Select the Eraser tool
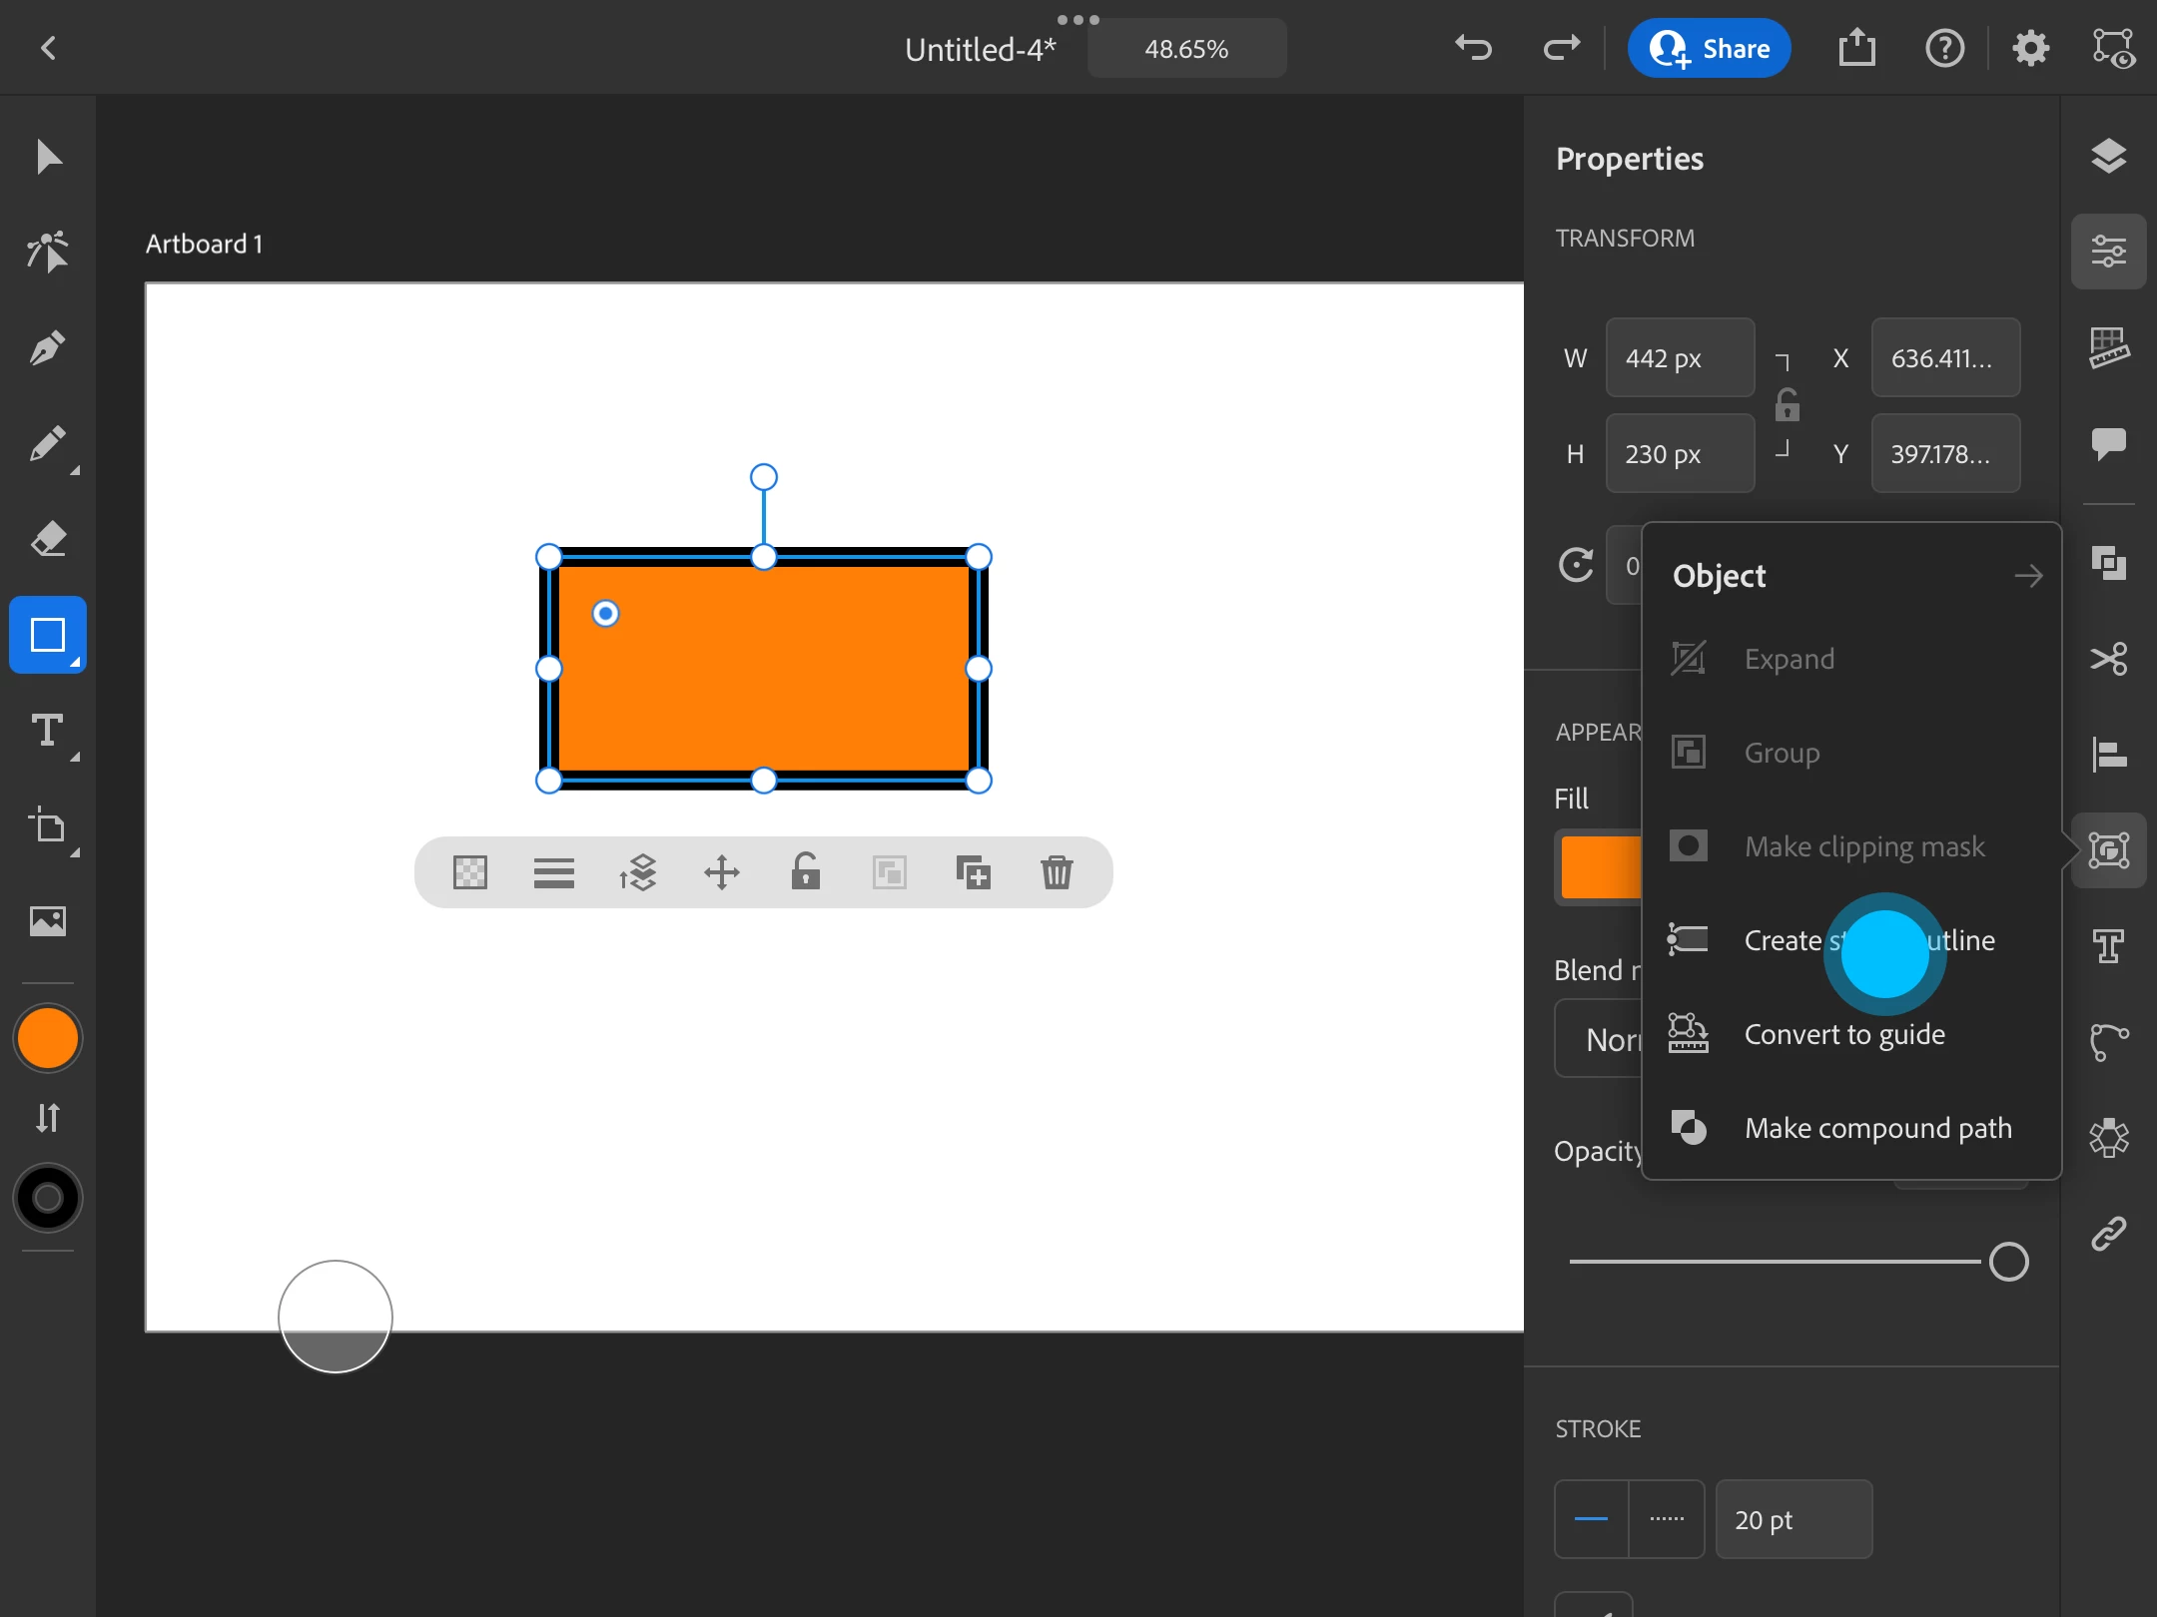This screenshot has width=2157, height=1617. (47, 539)
